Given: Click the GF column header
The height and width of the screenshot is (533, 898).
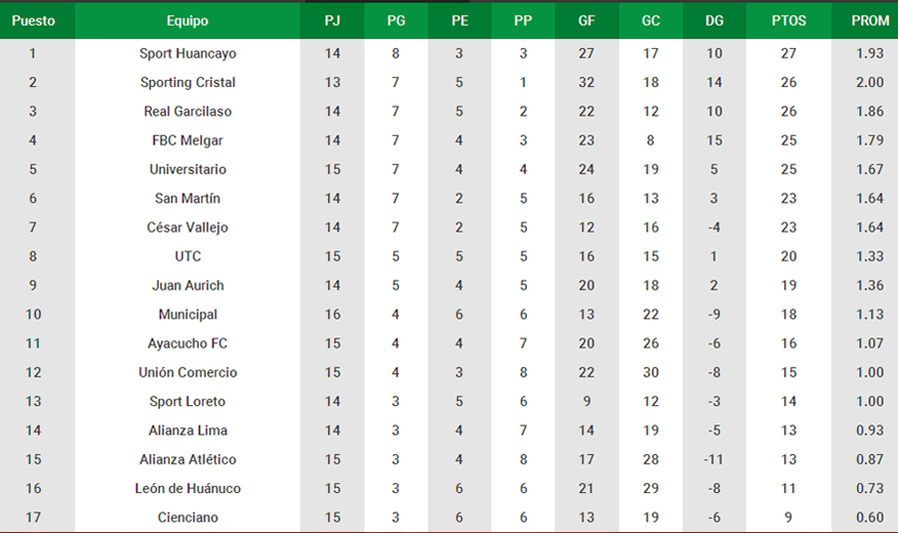Looking at the screenshot, I should [587, 21].
